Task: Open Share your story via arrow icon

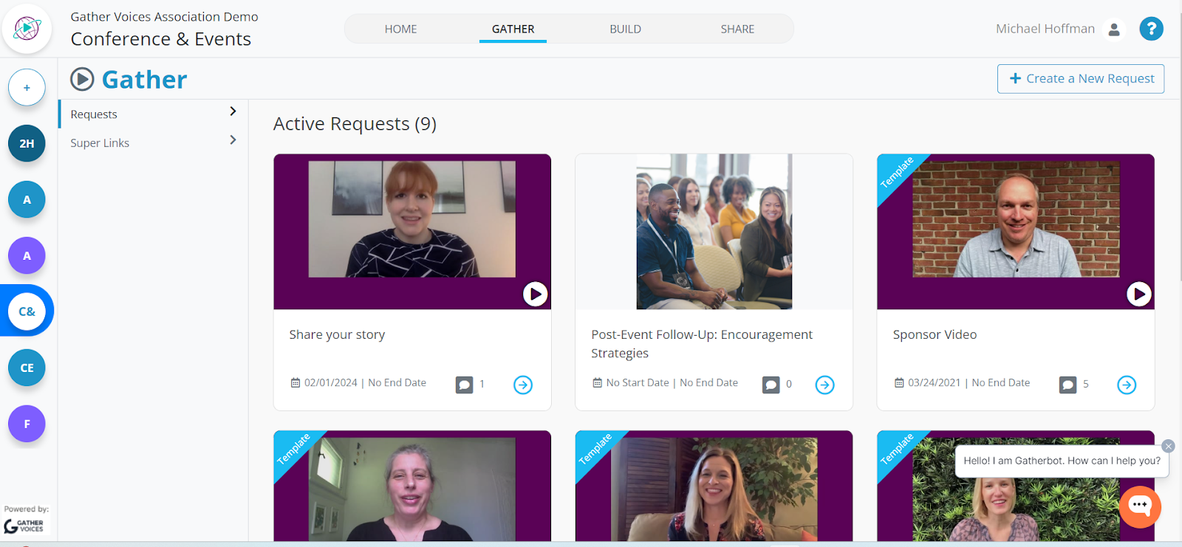Action: tap(523, 385)
